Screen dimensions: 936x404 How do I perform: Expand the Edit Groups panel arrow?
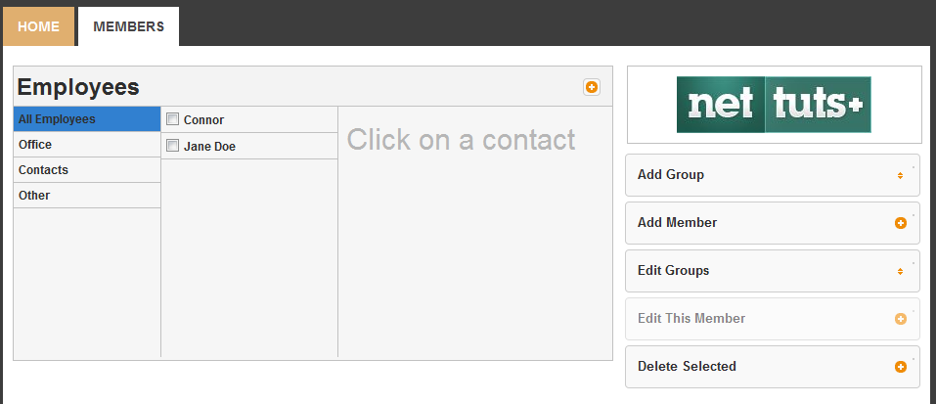[900, 272]
